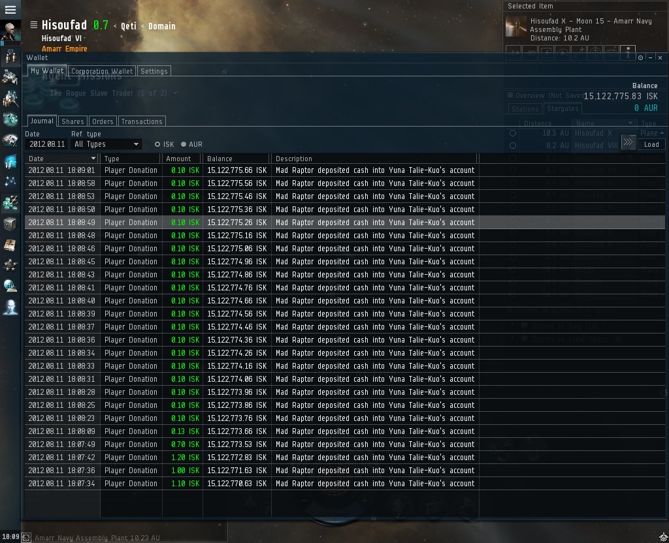Select the Shares sub-tab
The height and width of the screenshot is (543, 669).
(73, 121)
